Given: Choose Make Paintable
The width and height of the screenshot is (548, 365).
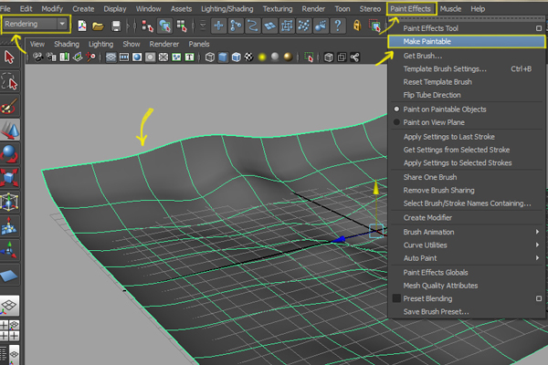Looking at the screenshot, I should click(x=467, y=42).
